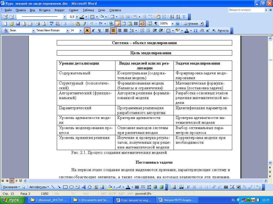This screenshot has width=273, height=204.
Task: Draw a rectangle shape
Action: [65, 187]
